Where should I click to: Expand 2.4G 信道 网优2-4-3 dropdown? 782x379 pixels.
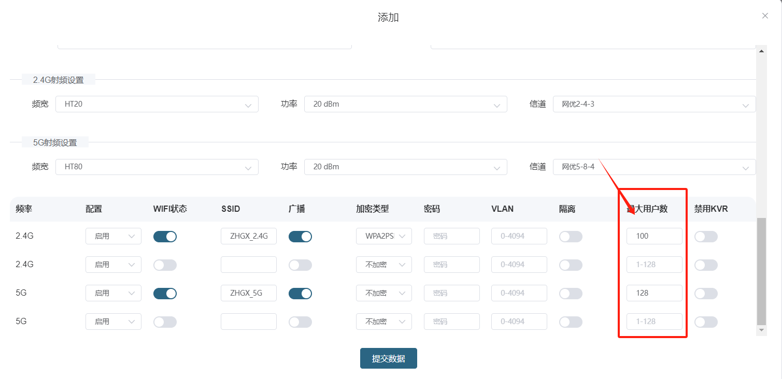(x=654, y=104)
